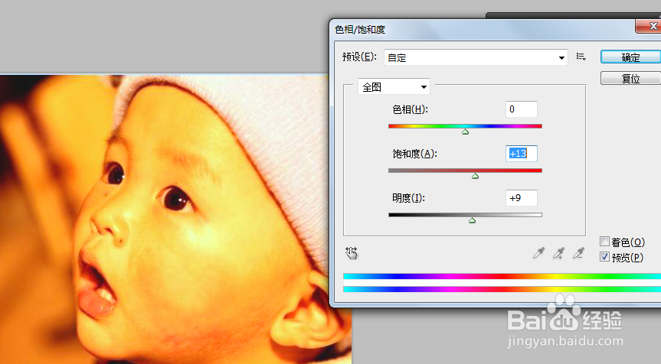
Task: Open the preset options menu icon
Action: 581,57
